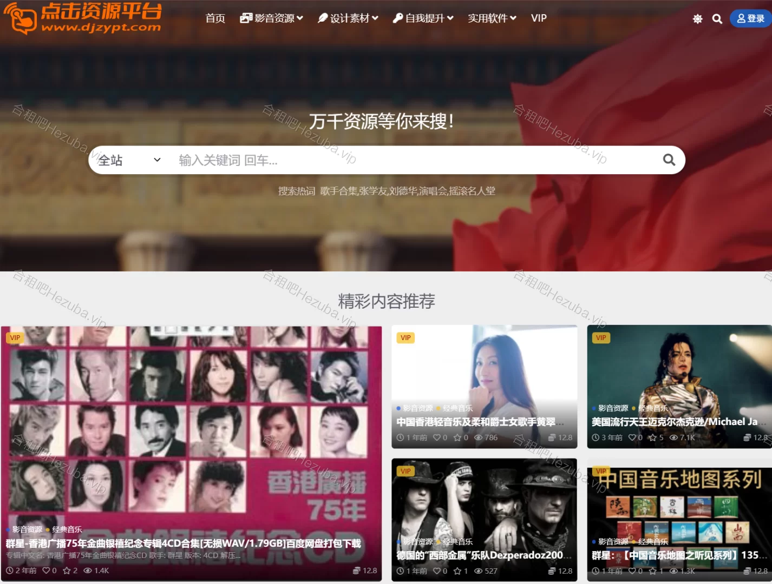Open search via header magnifier icon
The height and width of the screenshot is (584, 772).
(717, 19)
